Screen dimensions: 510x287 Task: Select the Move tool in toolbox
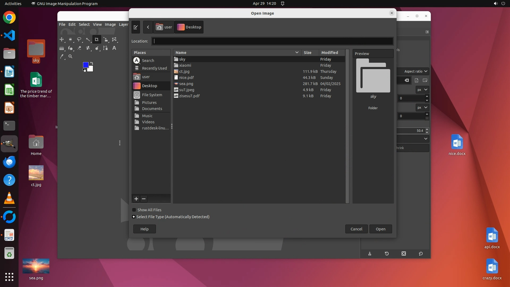(x=62, y=40)
